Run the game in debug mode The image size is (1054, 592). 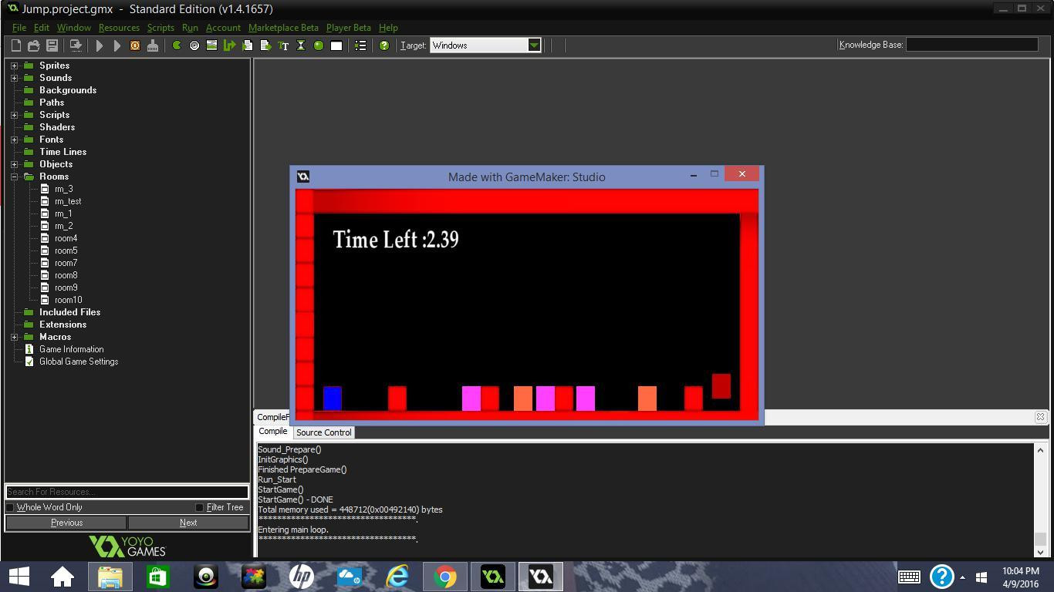pyautogui.click(x=117, y=45)
